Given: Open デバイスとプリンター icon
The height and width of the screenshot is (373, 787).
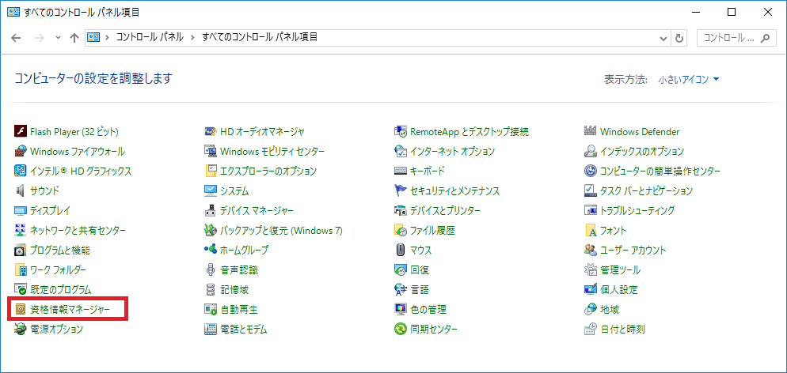Looking at the screenshot, I should point(400,211).
